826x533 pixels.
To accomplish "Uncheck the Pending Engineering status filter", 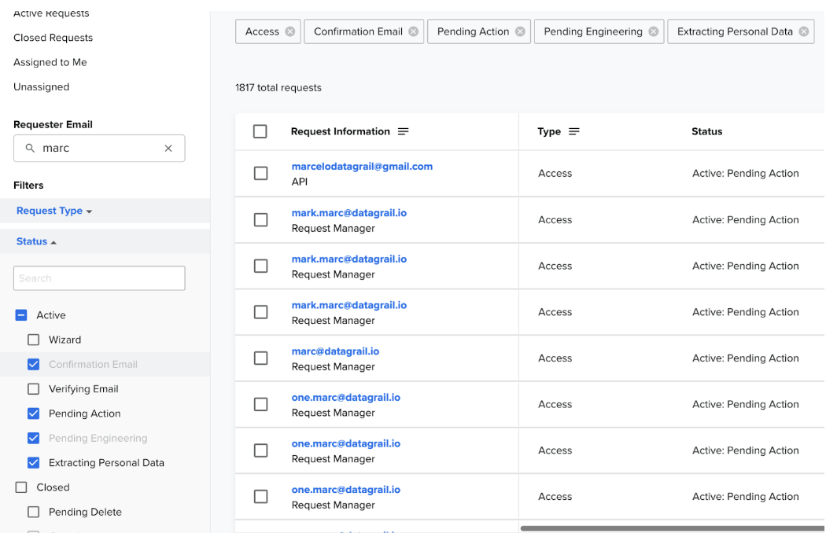I will 33,438.
